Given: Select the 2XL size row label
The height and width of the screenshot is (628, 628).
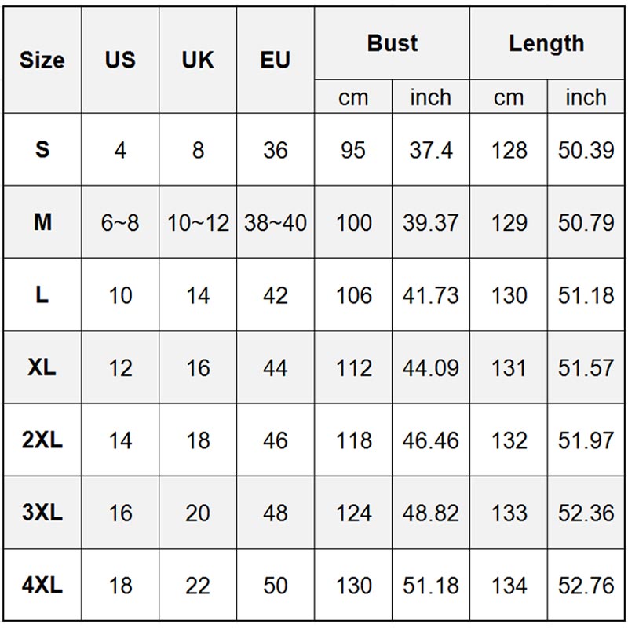Looking at the screenshot, I should pos(42,440).
